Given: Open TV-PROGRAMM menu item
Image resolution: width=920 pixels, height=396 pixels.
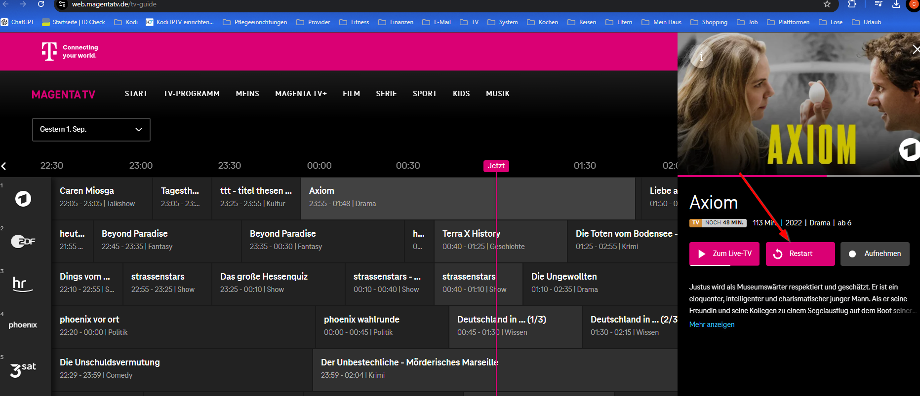Looking at the screenshot, I should [192, 94].
